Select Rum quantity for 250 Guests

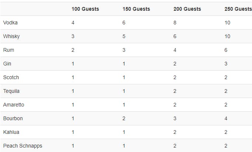(x=226, y=50)
